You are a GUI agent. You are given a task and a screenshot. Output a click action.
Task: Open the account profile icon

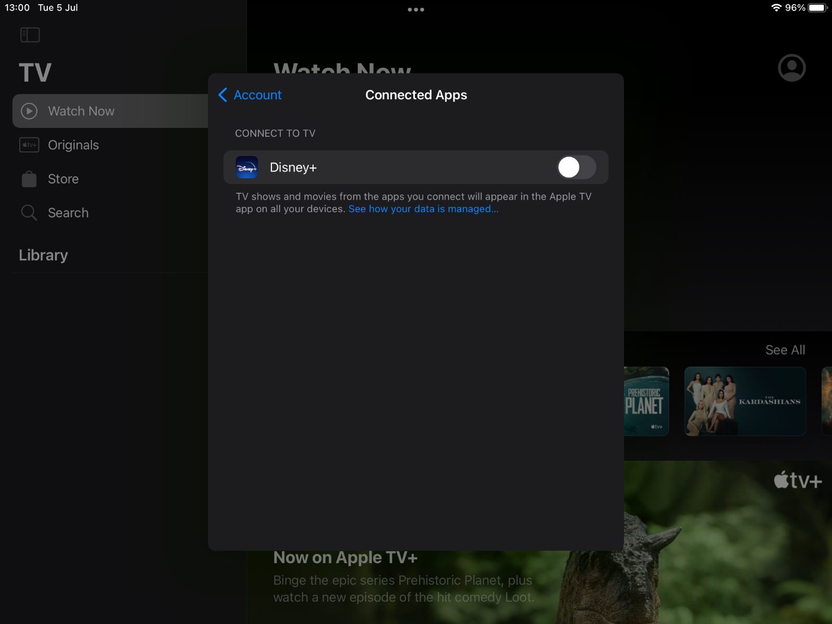pyautogui.click(x=791, y=68)
